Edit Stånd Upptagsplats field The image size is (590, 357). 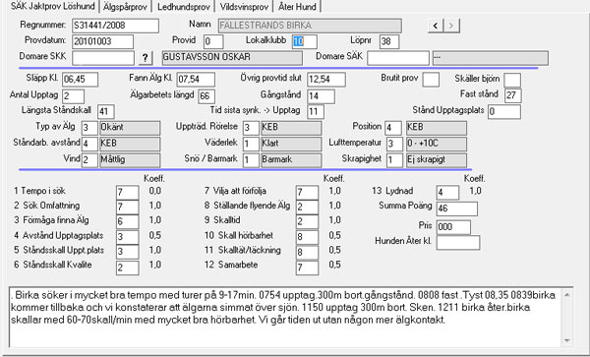click(504, 112)
